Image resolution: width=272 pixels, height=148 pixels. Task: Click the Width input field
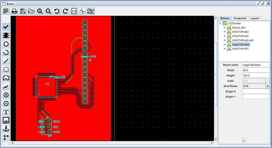tap(256, 70)
